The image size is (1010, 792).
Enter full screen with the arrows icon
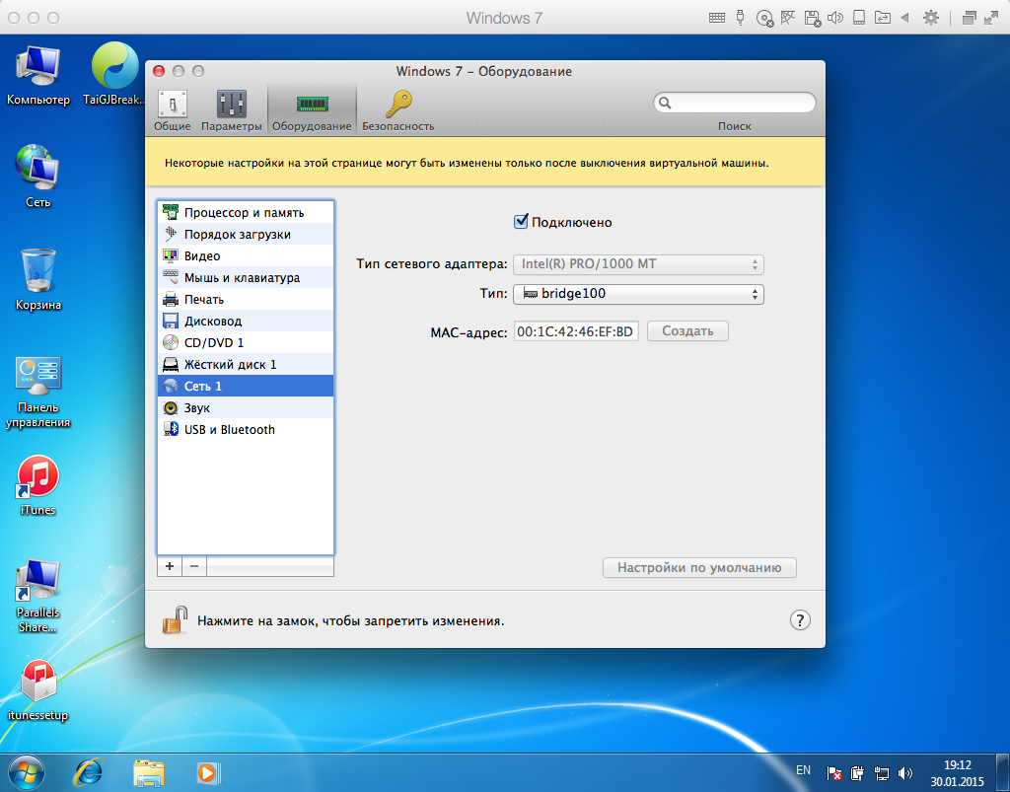point(990,18)
